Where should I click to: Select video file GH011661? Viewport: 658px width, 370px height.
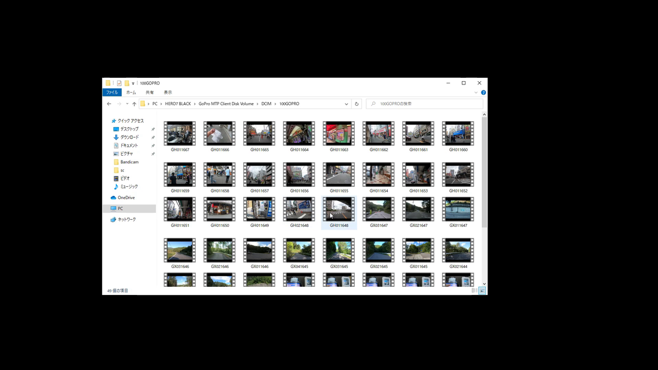[x=418, y=137]
